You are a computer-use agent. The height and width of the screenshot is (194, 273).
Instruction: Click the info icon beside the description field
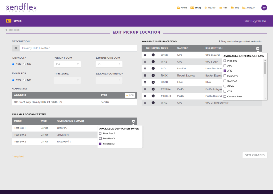16,48
